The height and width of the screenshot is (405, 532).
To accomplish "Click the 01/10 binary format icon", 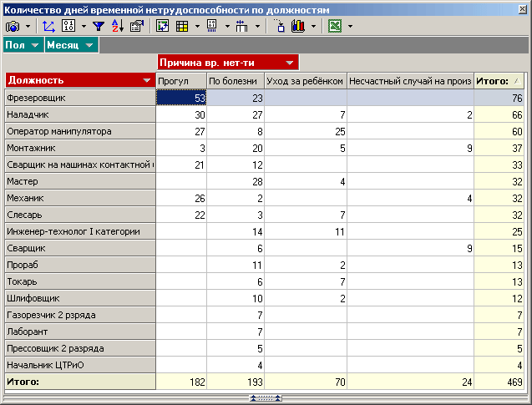I will [68, 26].
